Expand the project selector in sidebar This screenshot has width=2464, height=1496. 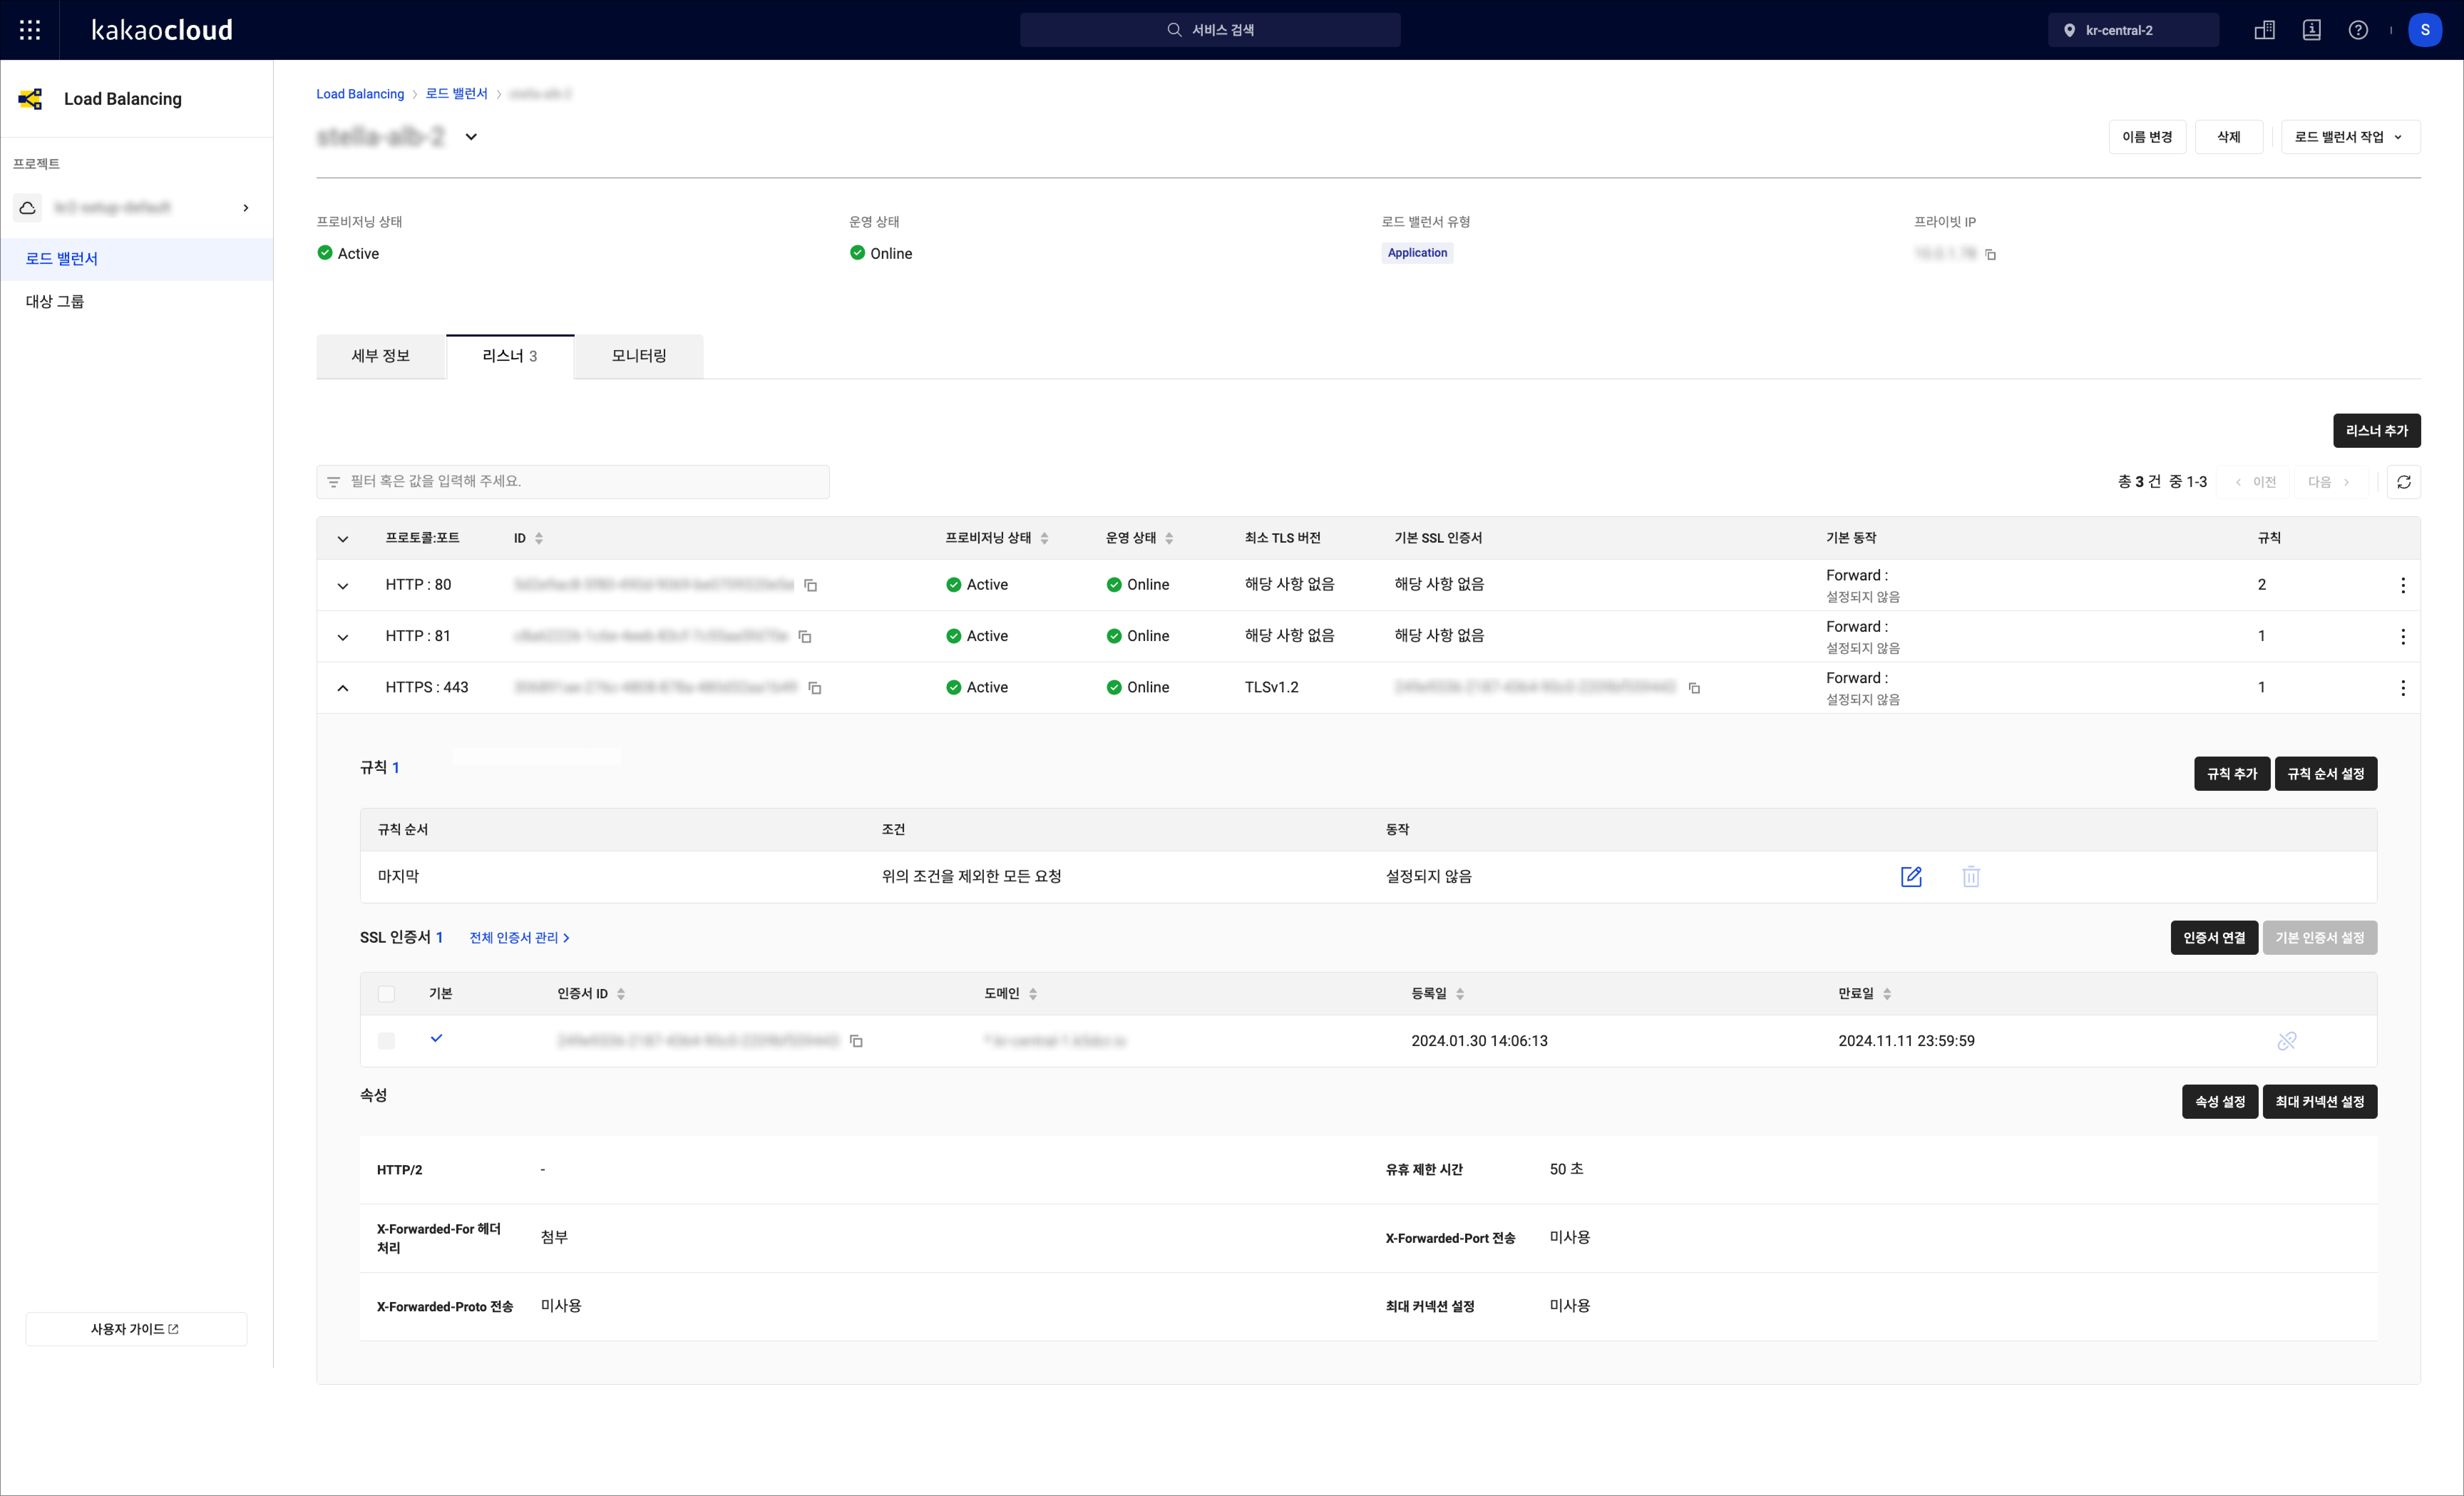point(246,208)
